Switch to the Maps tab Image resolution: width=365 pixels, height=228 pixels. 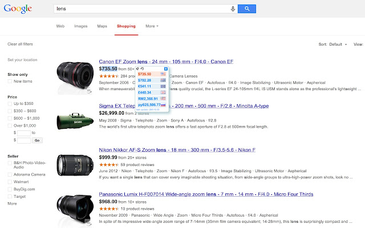[x=102, y=26]
